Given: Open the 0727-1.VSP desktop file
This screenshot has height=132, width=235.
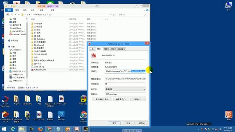Looking at the screenshot, I should pos(39,116).
